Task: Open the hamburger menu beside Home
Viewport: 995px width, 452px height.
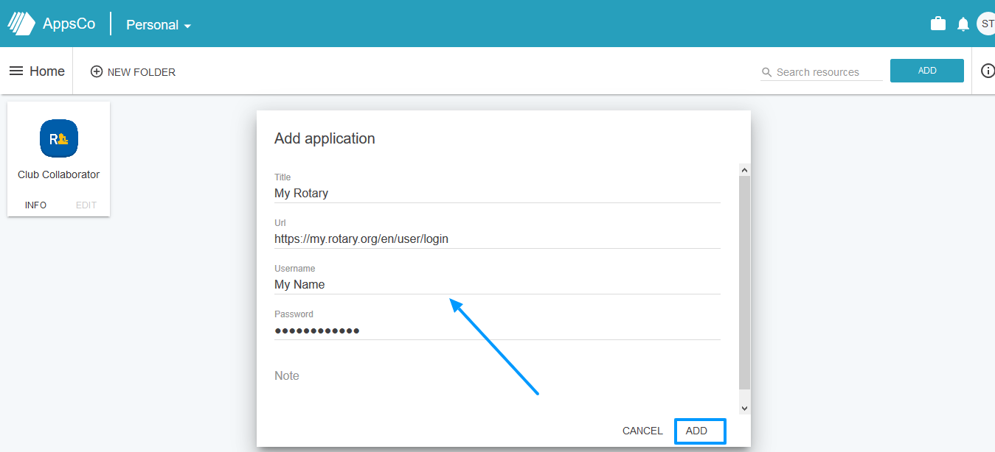Action: (x=16, y=71)
